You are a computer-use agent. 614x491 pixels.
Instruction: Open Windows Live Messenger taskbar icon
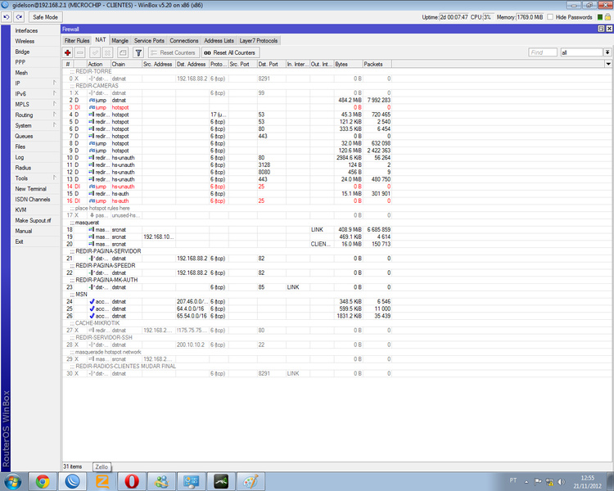tap(161, 481)
